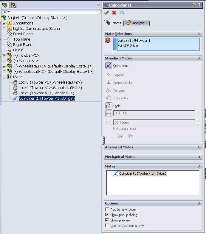Select the Origin in the tree
The width and height of the screenshot is (206, 234).
(18, 50)
